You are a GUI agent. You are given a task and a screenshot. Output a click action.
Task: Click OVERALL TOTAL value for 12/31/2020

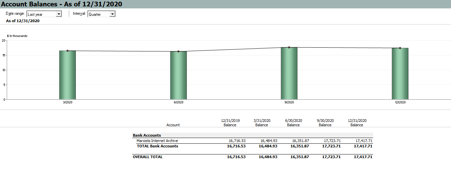point(363,157)
